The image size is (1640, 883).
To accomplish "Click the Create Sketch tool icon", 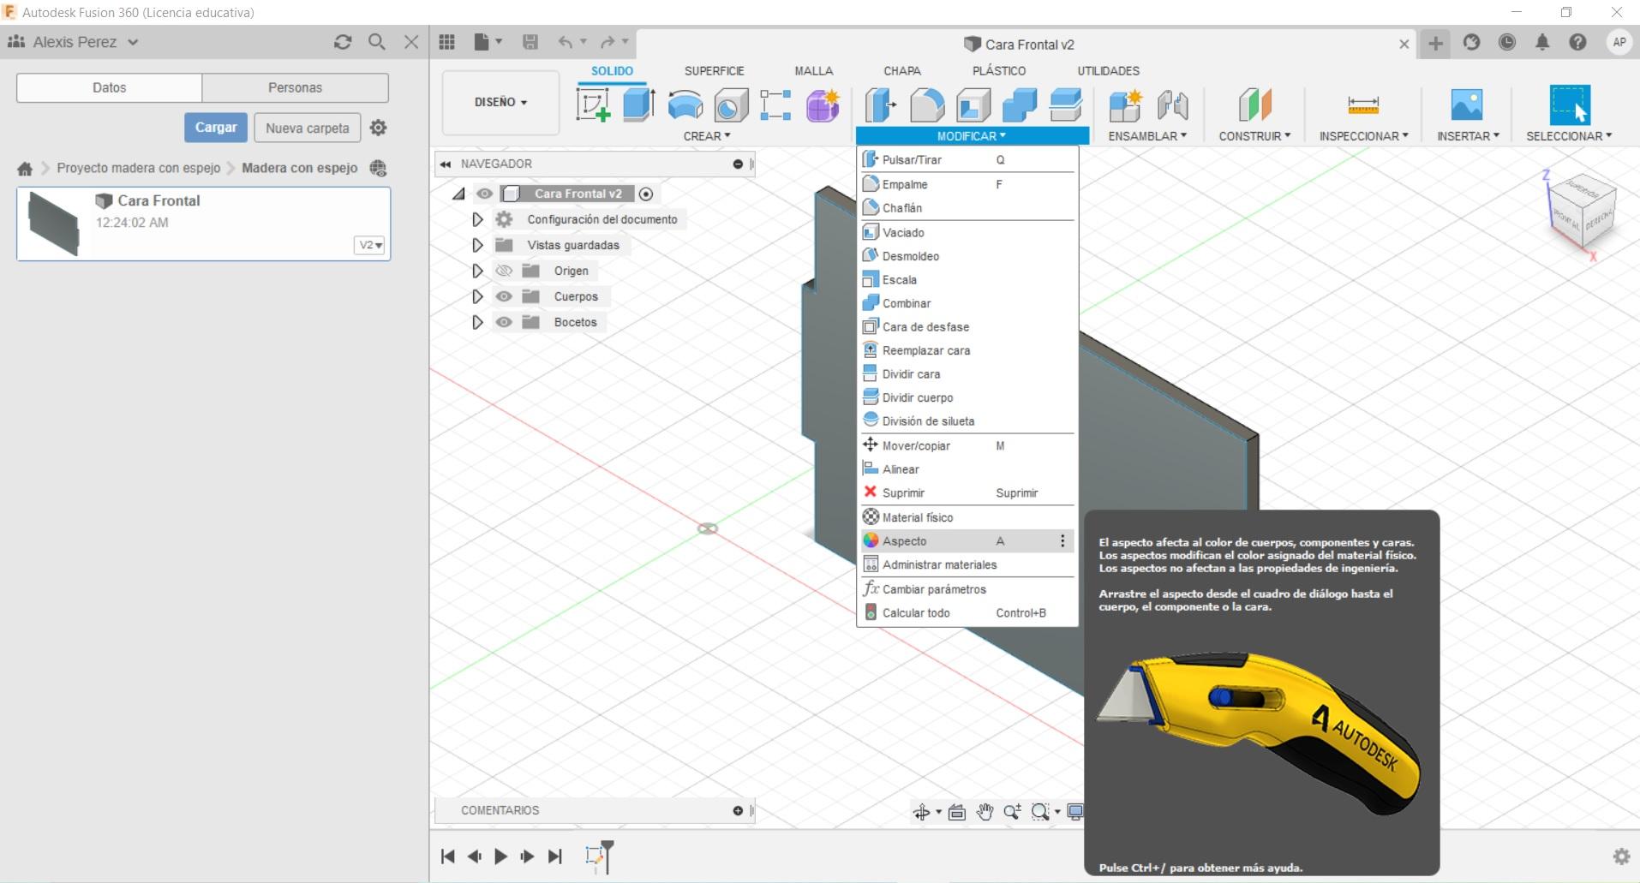I will coord(593,105).
